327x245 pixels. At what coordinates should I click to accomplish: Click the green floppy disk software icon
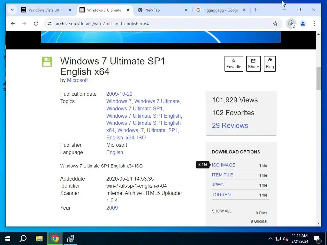(47, 62)
